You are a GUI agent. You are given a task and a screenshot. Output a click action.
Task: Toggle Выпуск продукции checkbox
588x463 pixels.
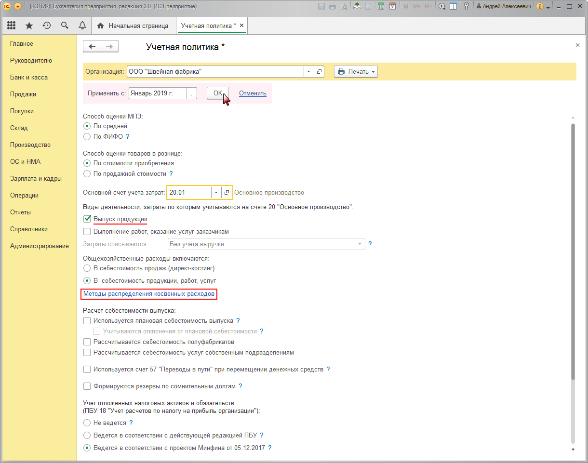87,219
